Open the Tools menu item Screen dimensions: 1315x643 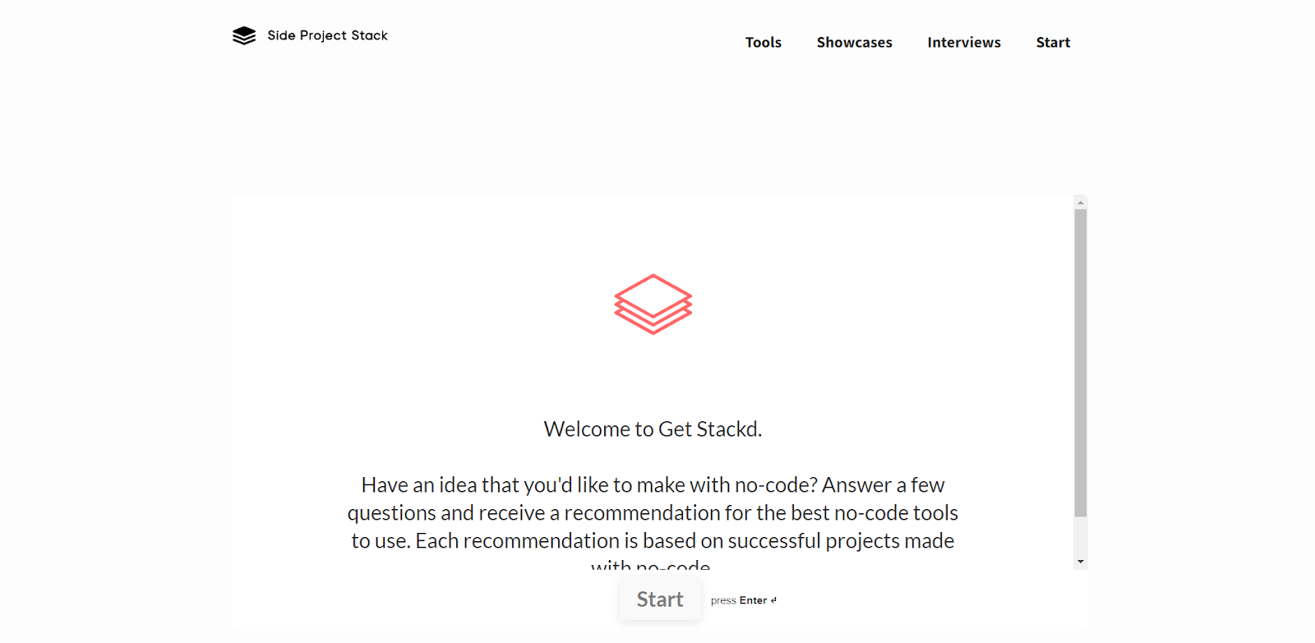[x=764, y=43]
